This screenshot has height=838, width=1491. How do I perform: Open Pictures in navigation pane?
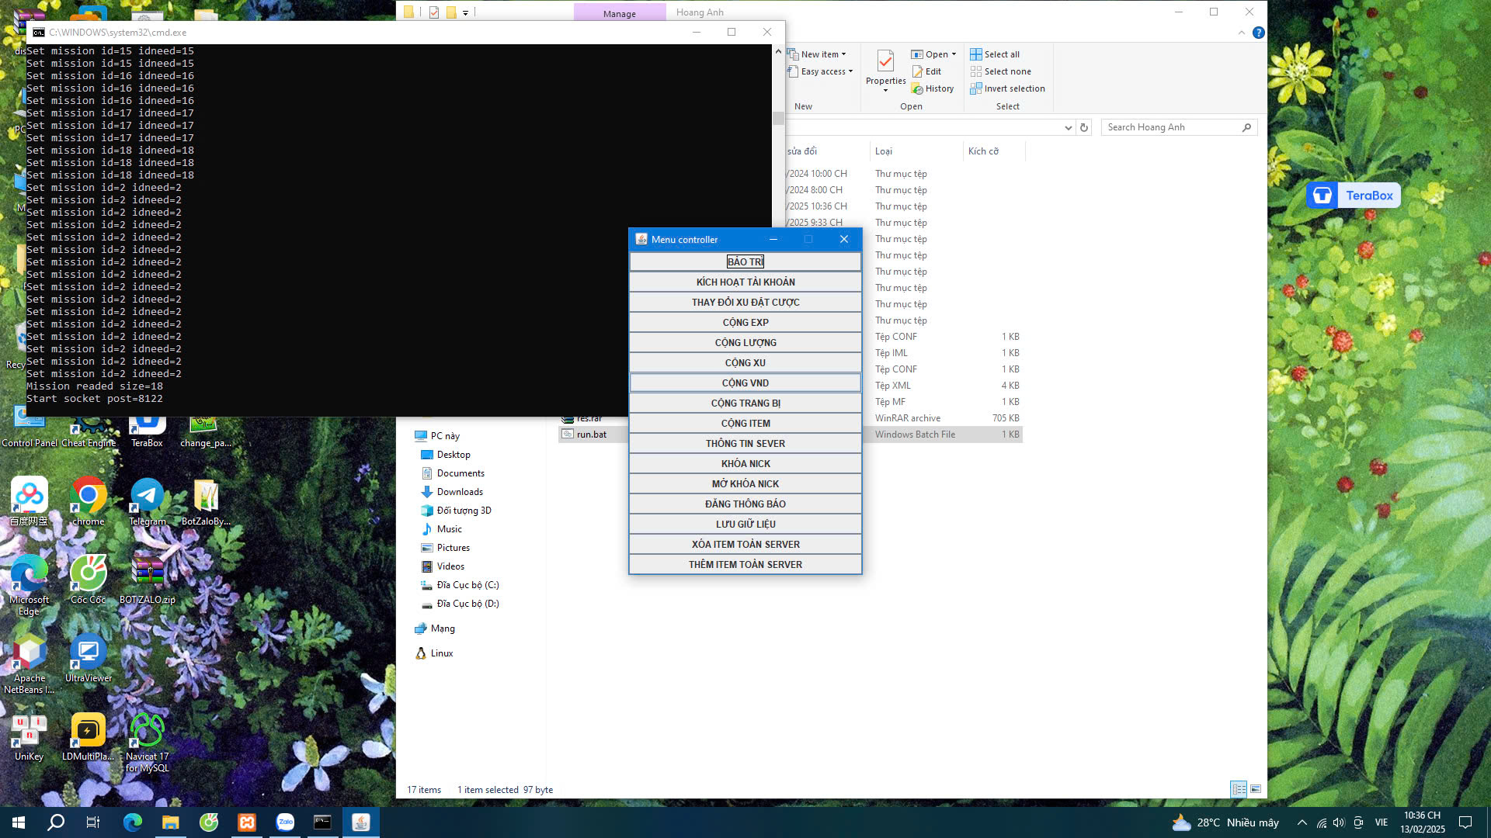point(453,548)
